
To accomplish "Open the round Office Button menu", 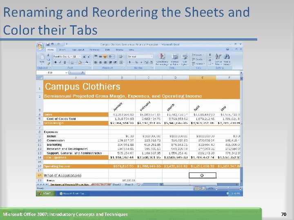I will (40, 46).
